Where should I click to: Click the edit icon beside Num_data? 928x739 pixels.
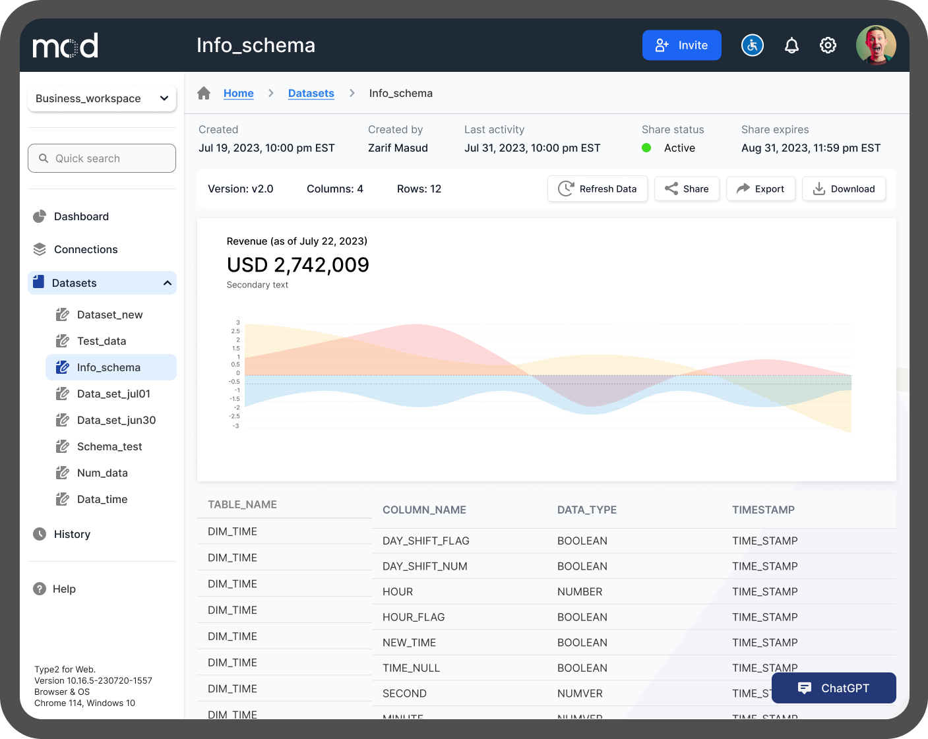63,473
